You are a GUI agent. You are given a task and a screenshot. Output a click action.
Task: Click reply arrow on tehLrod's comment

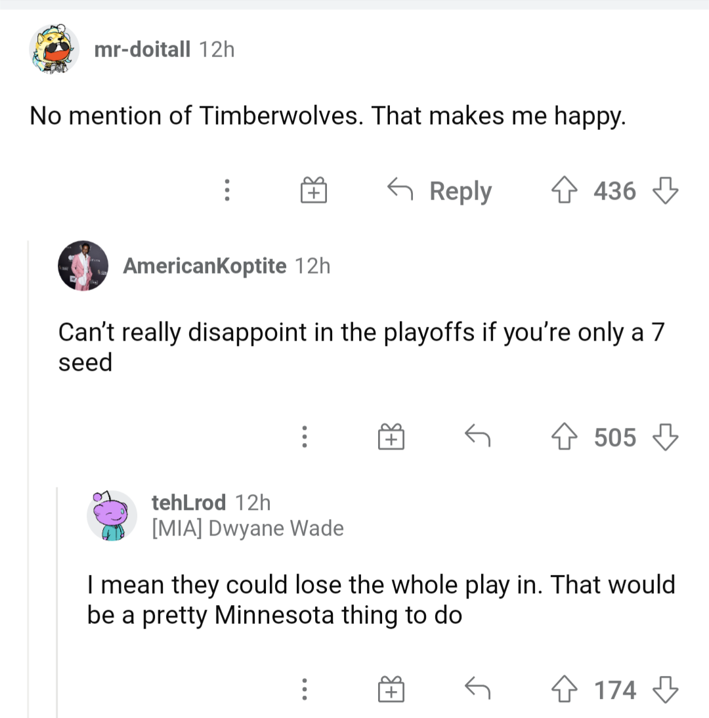pyautogui.click(x=478, y=688)
